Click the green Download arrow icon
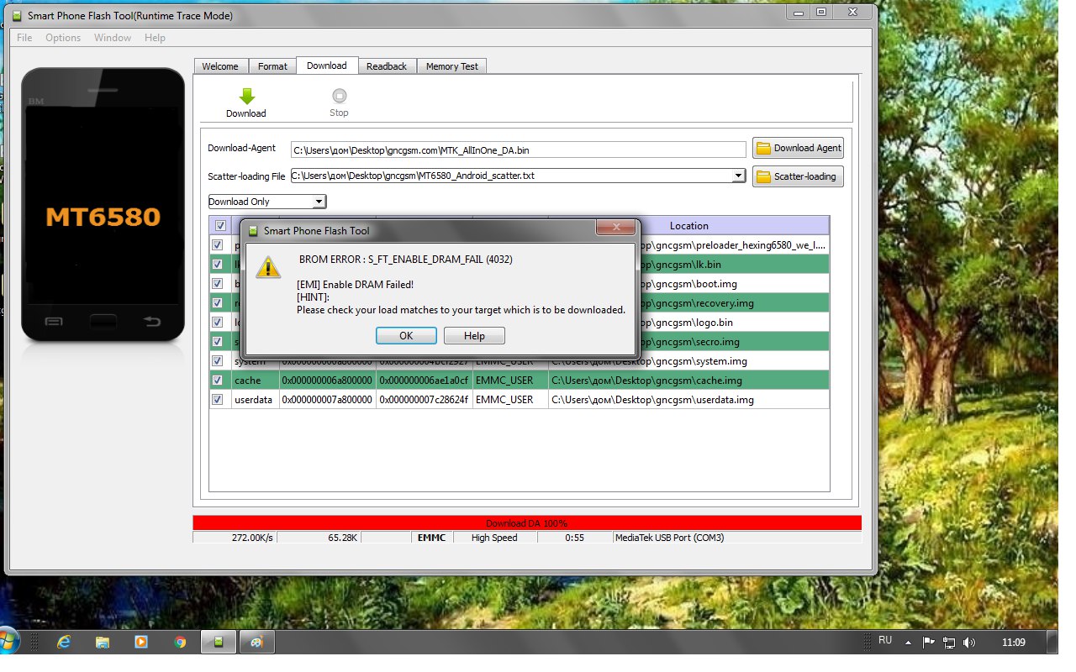This screenshot has height=672, width=1076. [246, 96]
